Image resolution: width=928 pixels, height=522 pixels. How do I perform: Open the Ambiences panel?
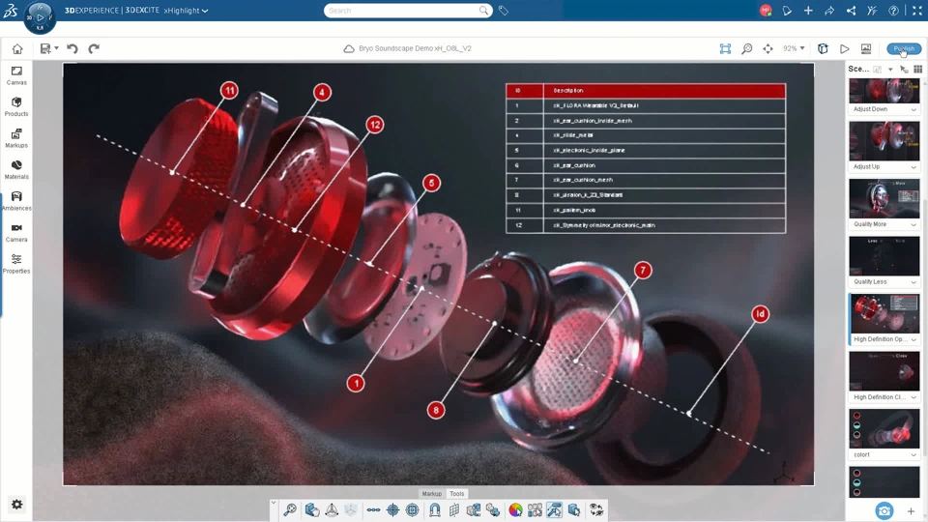coord(16,201)
